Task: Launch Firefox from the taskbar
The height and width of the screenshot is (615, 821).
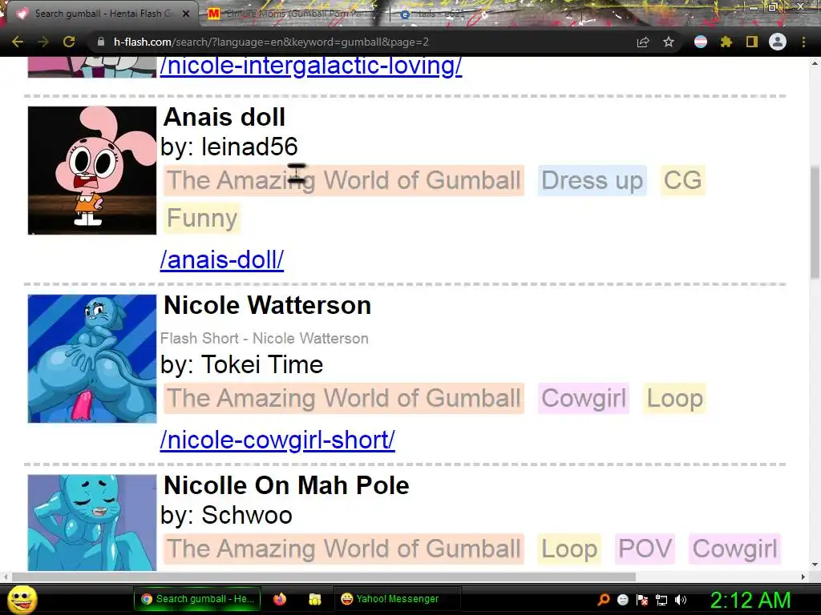Action: 280,599
